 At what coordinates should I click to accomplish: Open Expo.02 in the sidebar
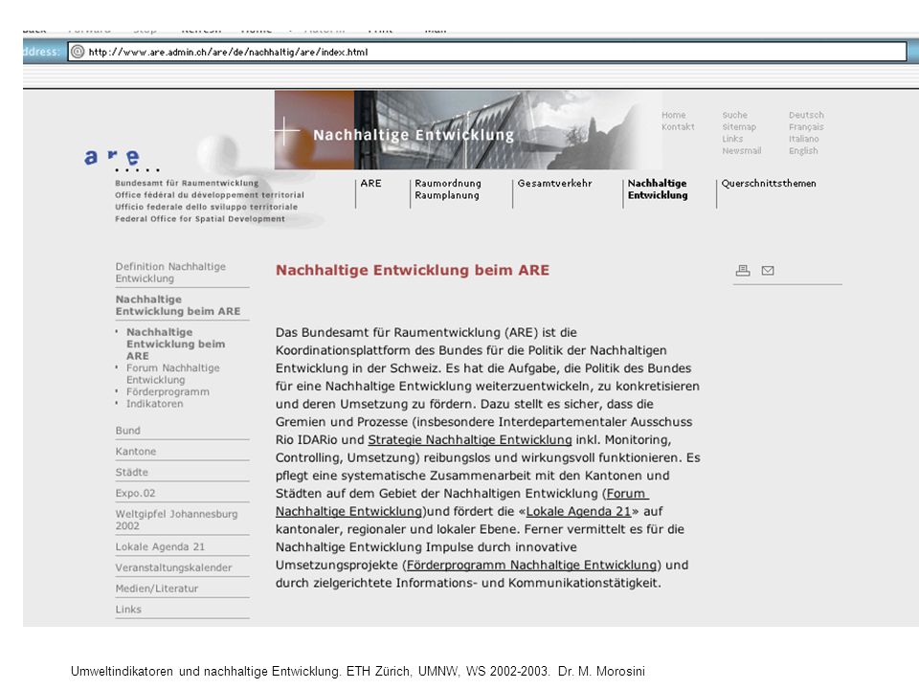pyautogui.click(x=135, y=494)
